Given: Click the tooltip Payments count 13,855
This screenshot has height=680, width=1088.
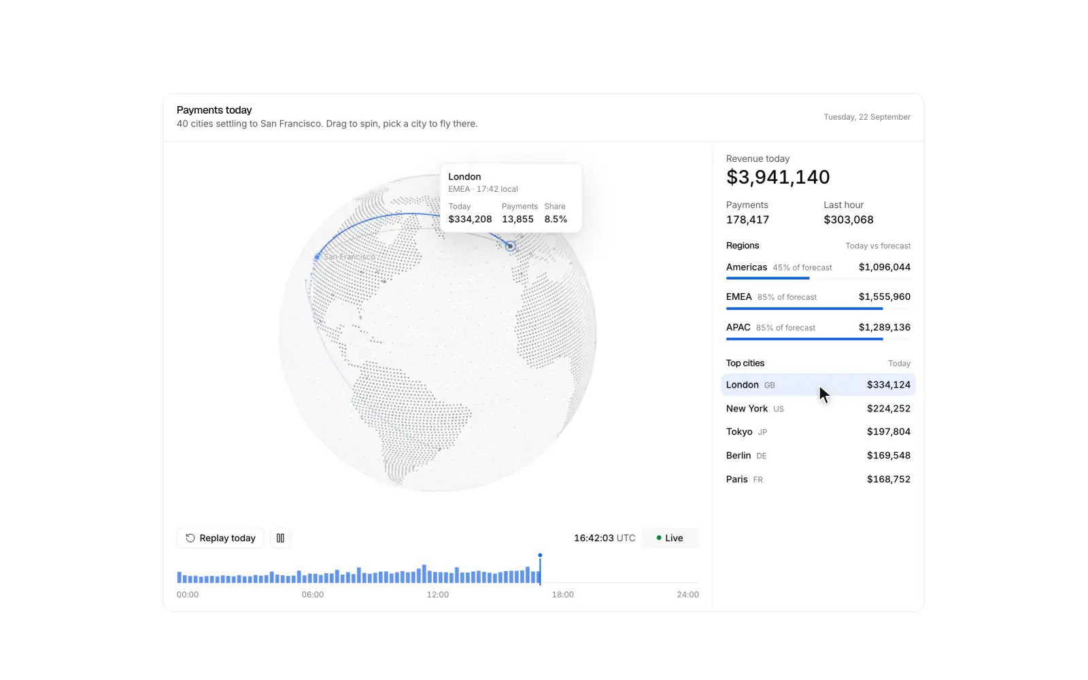Looking at the screenshot, I should (x=517, y=219).
